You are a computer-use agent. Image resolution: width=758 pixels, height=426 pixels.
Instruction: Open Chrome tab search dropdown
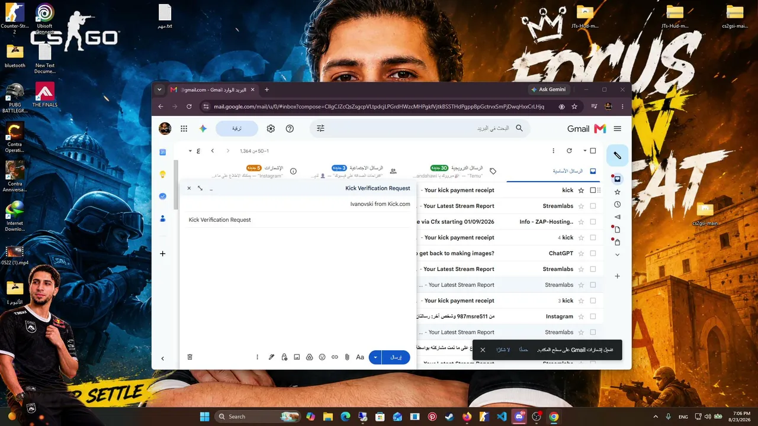point(159,90)
